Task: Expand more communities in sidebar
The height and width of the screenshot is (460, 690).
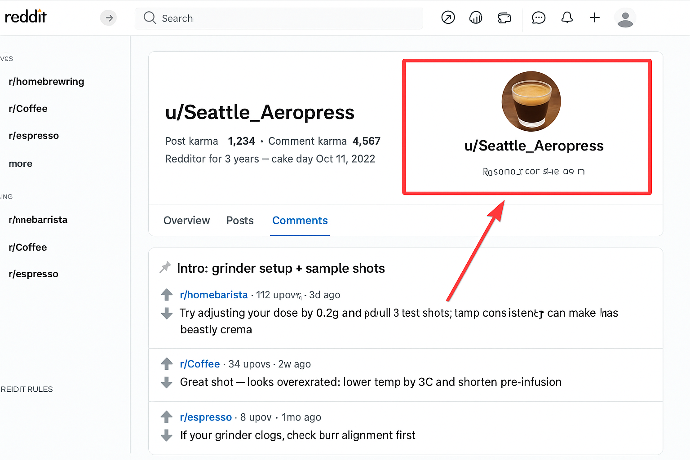Action: point(21,164)
